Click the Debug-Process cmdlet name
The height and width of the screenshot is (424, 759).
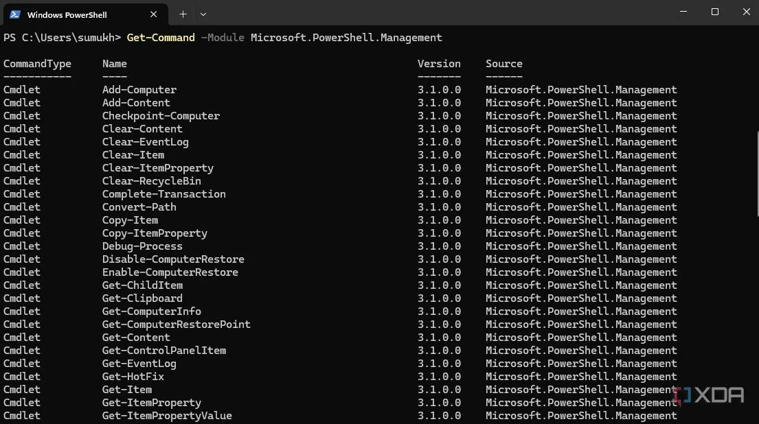(142, 246)
